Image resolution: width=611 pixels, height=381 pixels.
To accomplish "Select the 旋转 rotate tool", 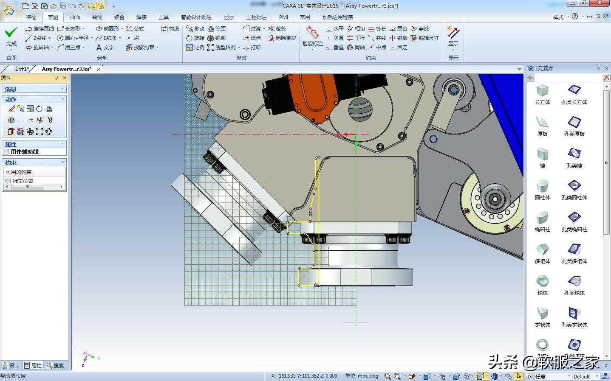I will (195, 38).
